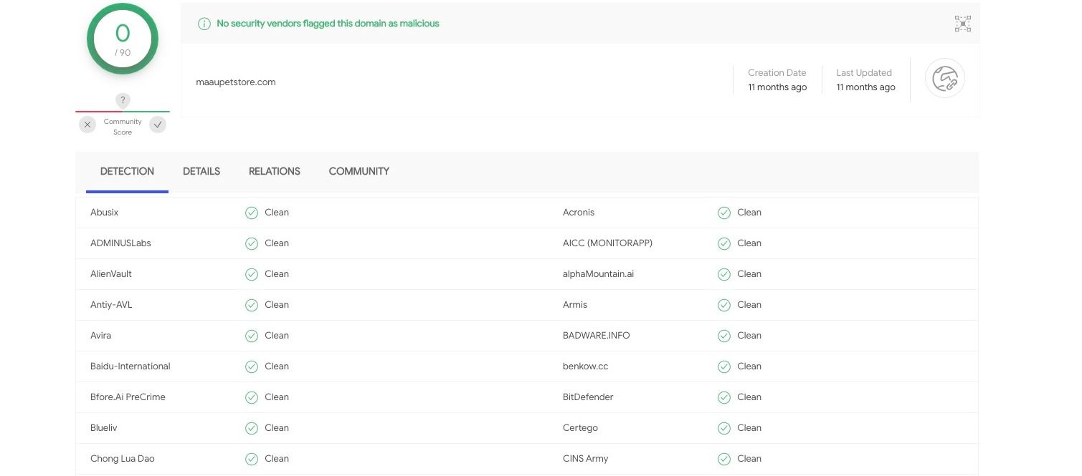Screen dimensions: 1082x476
Task: Click the Clean check icon for Antiy-AVL
Action: (252, 305)
